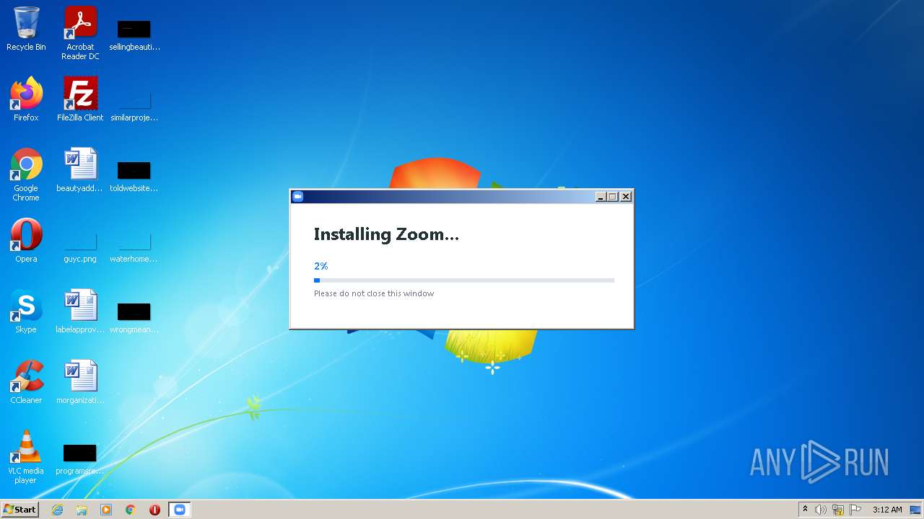924x519 pixels.
Task: Select the morganizati... Word document
Action: click(80, 382)
